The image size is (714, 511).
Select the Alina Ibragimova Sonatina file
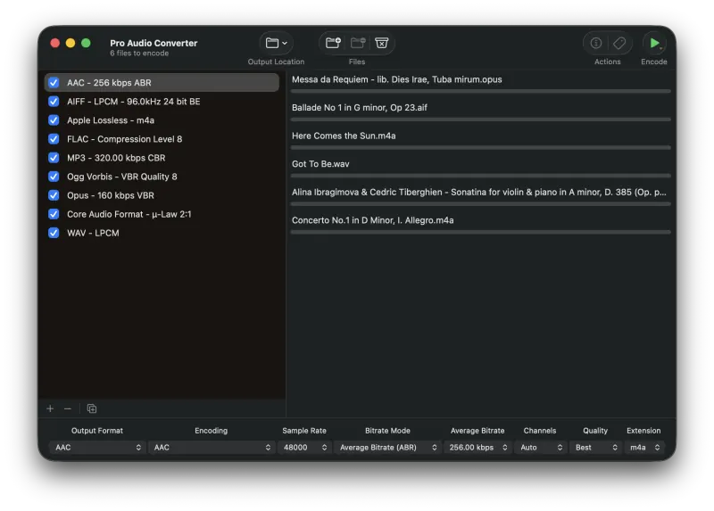click(480, 195)
